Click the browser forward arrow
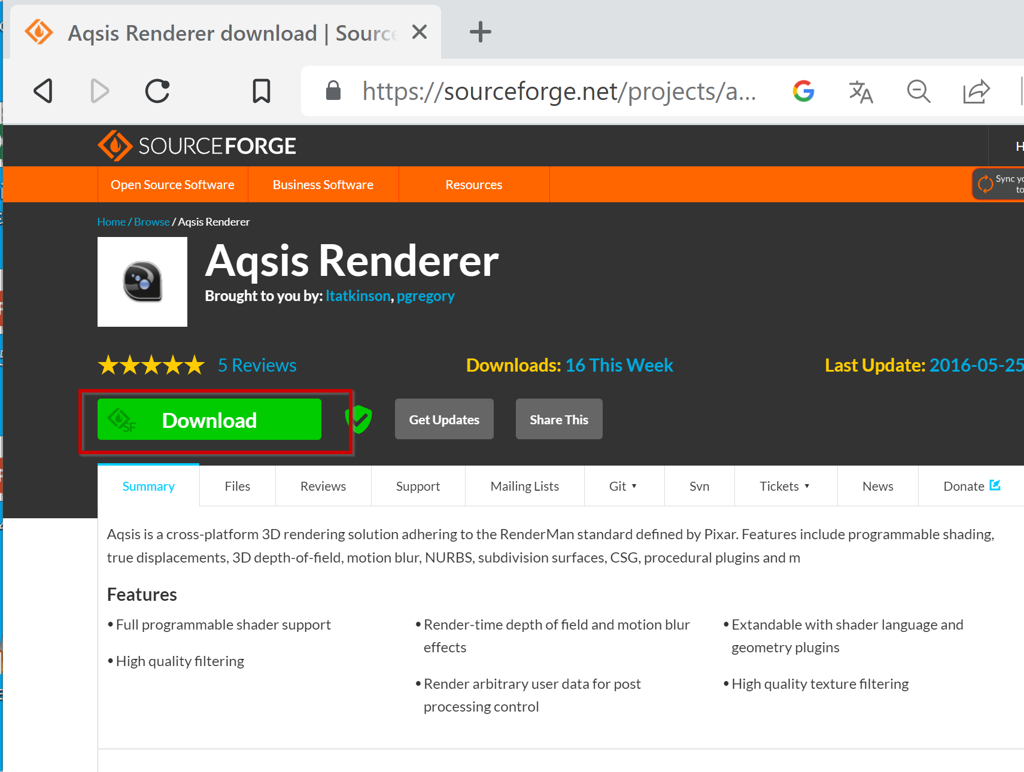 click(x=99, y=91)
